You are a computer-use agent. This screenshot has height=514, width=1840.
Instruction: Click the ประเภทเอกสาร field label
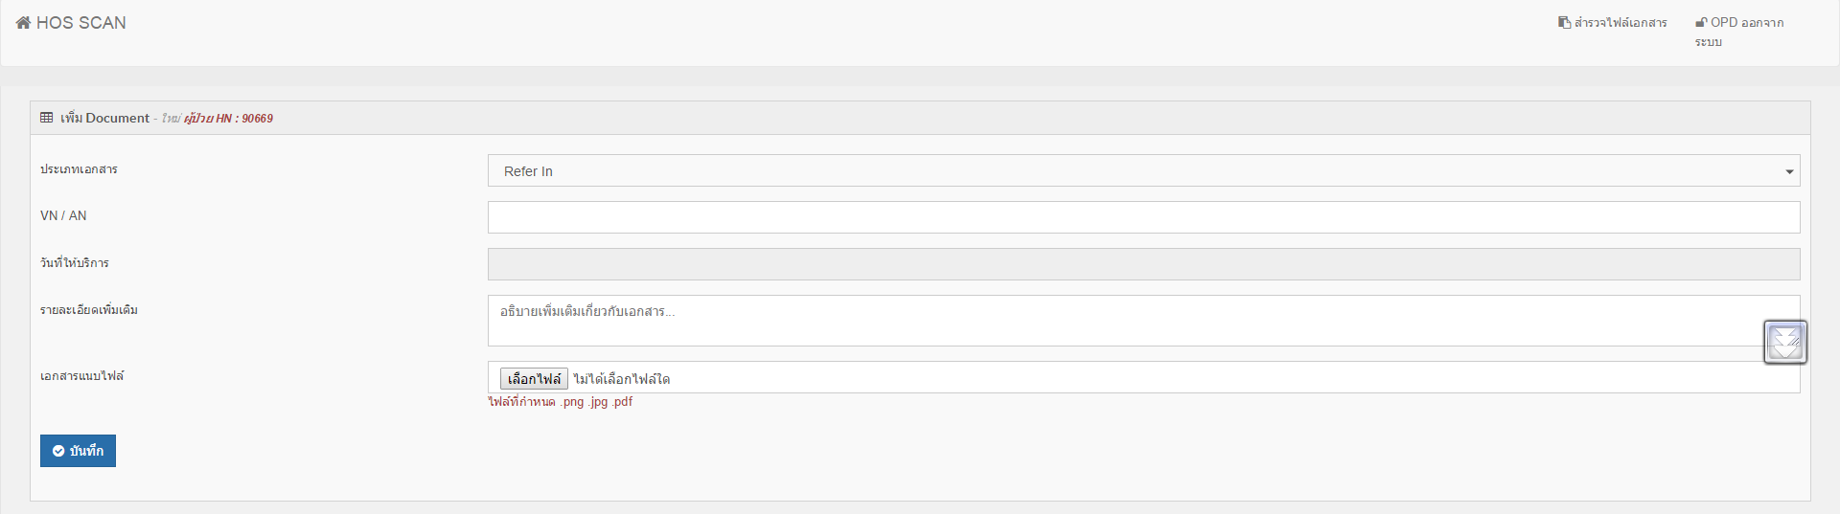79,169
